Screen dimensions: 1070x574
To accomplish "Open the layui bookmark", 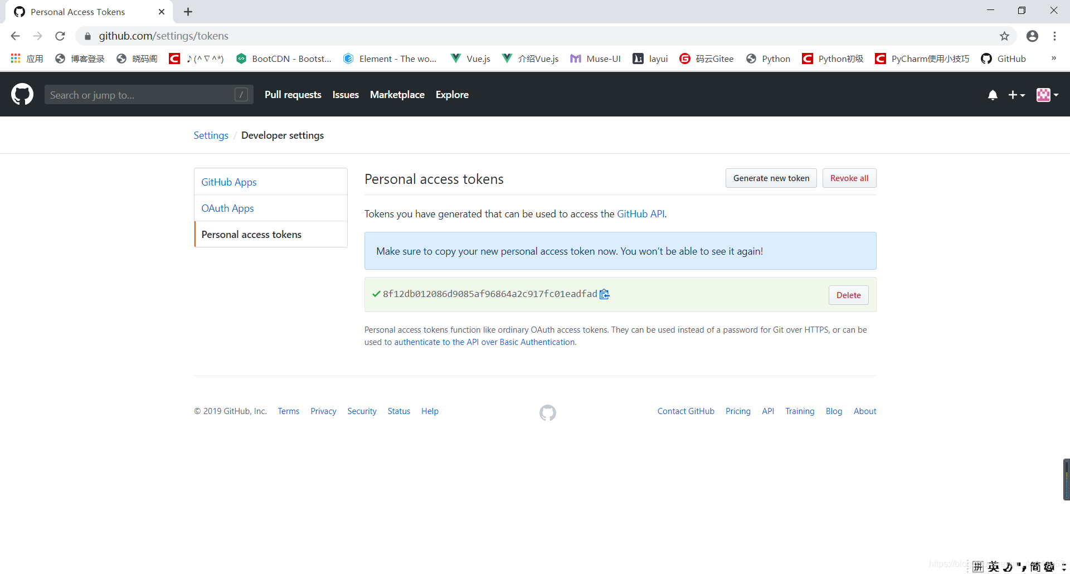I will (650, 59).
